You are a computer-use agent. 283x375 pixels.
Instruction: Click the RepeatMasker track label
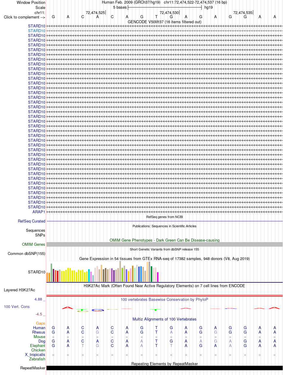pyautogui.click(x=33, y=368)
